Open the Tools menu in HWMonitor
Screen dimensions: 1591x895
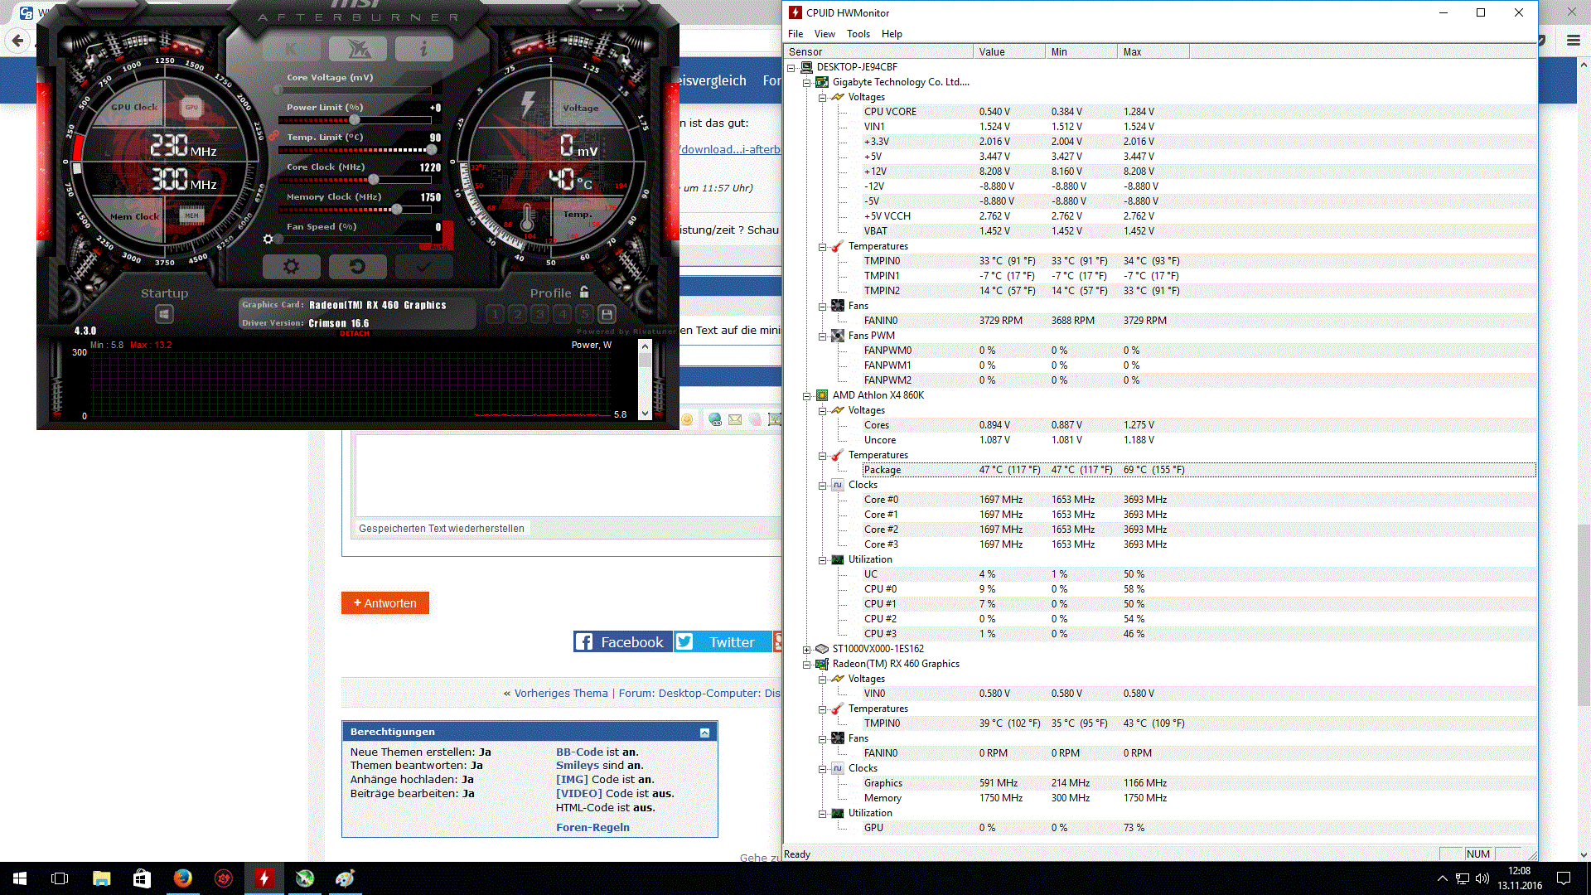point(858,34)
